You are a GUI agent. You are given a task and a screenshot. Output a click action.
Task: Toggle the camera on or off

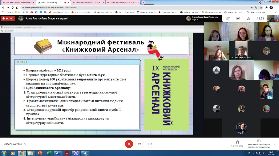pyautogui.click(x=150, y=143)
